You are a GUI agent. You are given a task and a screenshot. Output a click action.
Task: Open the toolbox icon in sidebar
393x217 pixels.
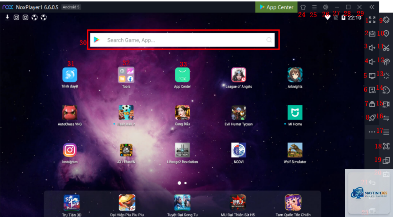coord(372,104)
